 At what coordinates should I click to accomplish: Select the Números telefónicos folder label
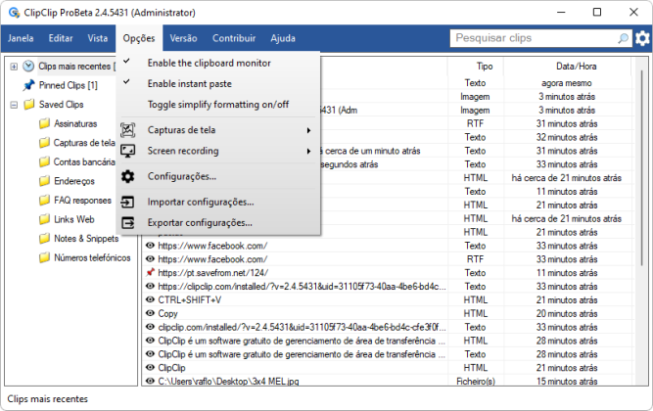[x=92, y=257]
